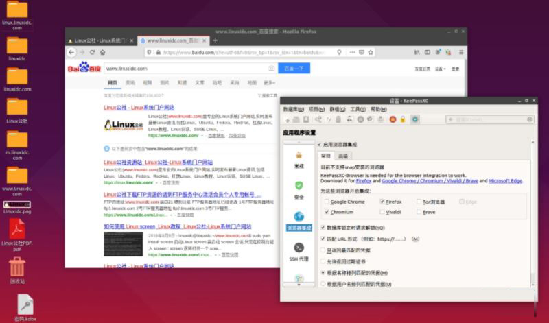
Task: Select the 浏览器集成 browser integration category
Action: coord(299,222)
